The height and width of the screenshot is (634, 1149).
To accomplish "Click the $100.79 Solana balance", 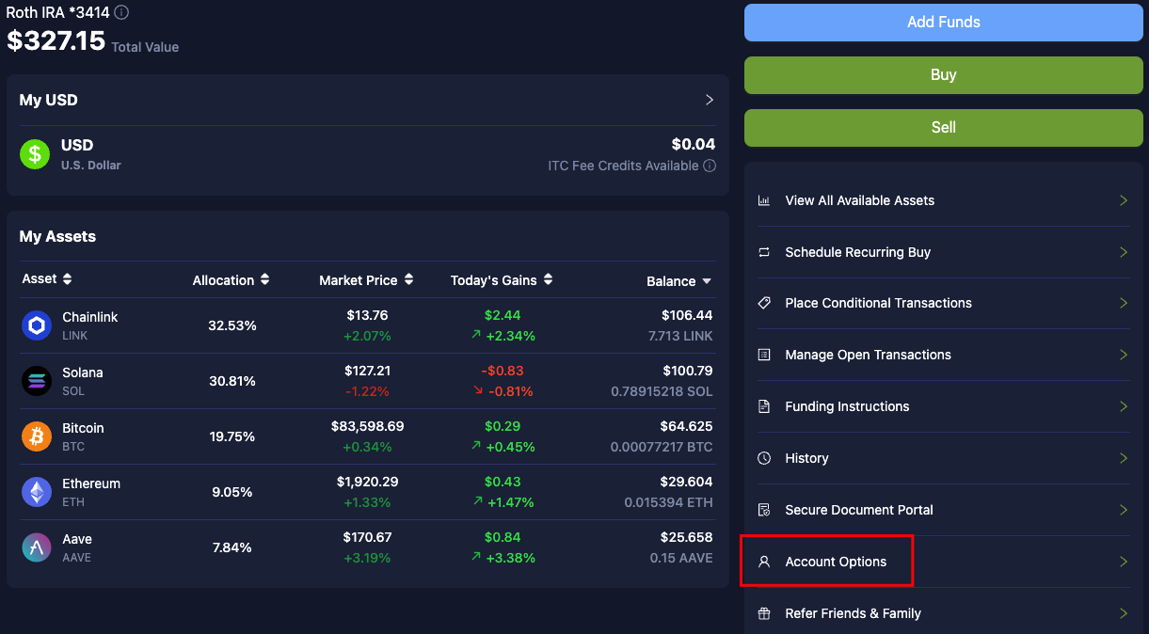I will (687, 371).
